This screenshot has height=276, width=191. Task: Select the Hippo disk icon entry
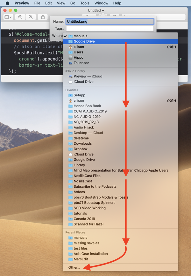tap(78, 58)
